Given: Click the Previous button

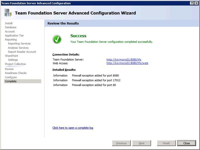Looking at the screenshot, I should click(121, 143).
